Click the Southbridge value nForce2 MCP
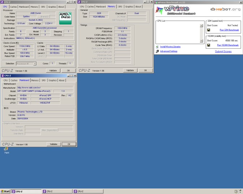The height and width of the screenshot is (194, 243). coord(45,99)
